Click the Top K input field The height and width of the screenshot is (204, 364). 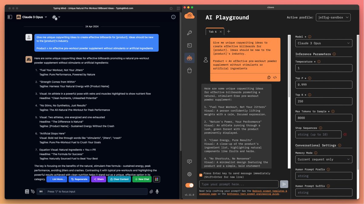pos(324,101)
